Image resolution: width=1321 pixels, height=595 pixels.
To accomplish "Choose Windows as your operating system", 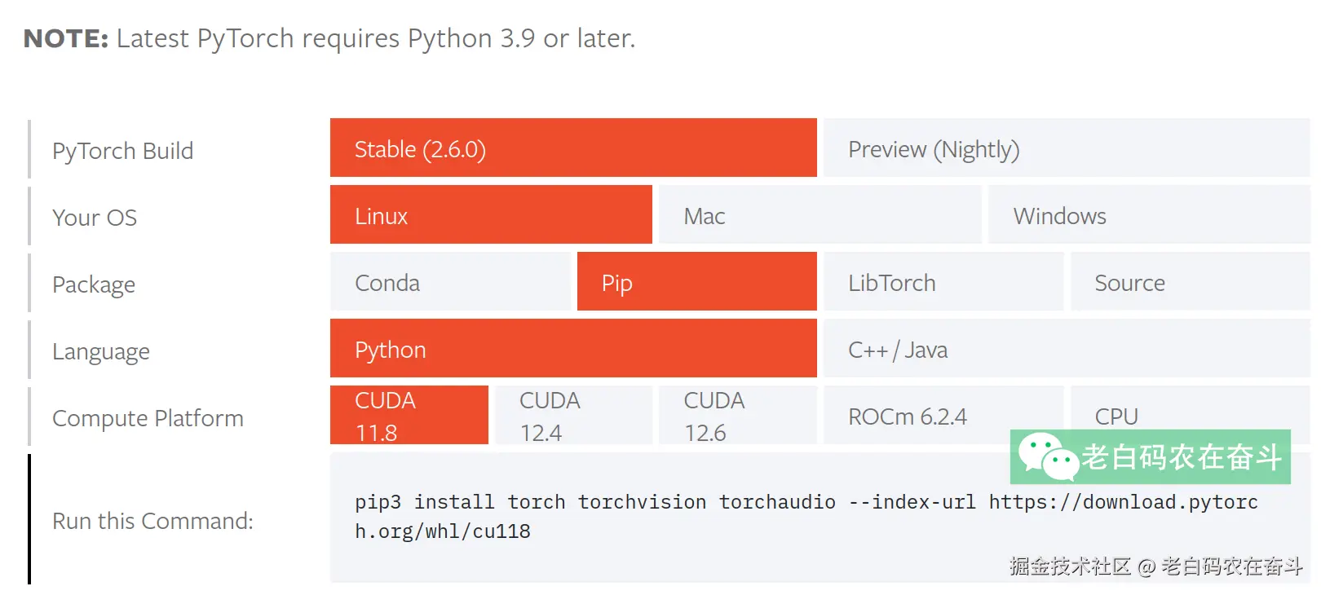I will [1148, 215].
